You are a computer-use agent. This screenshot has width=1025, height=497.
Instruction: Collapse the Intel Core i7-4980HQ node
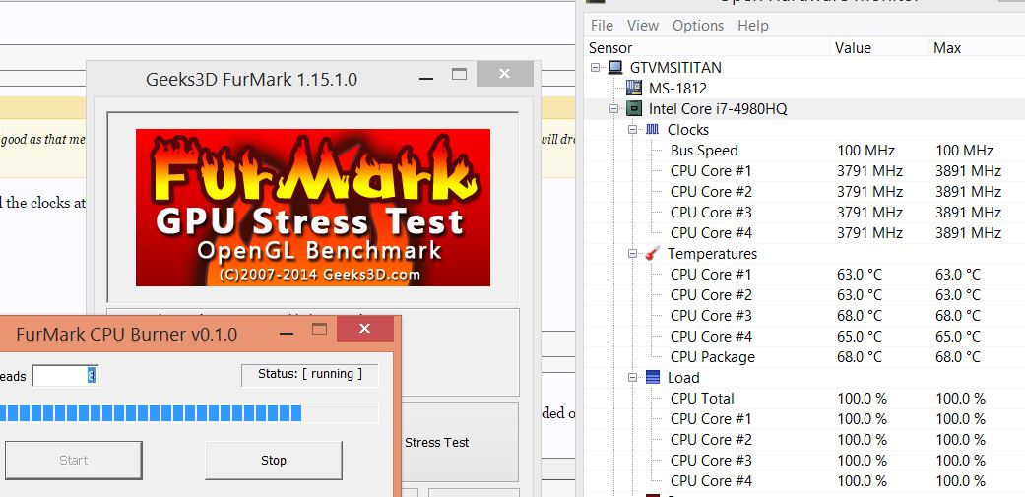(x=613, y=109)
